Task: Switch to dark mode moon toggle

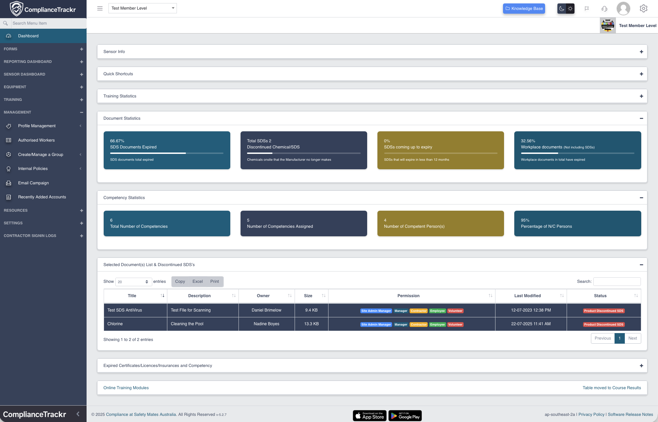Action: coord(562,9)
